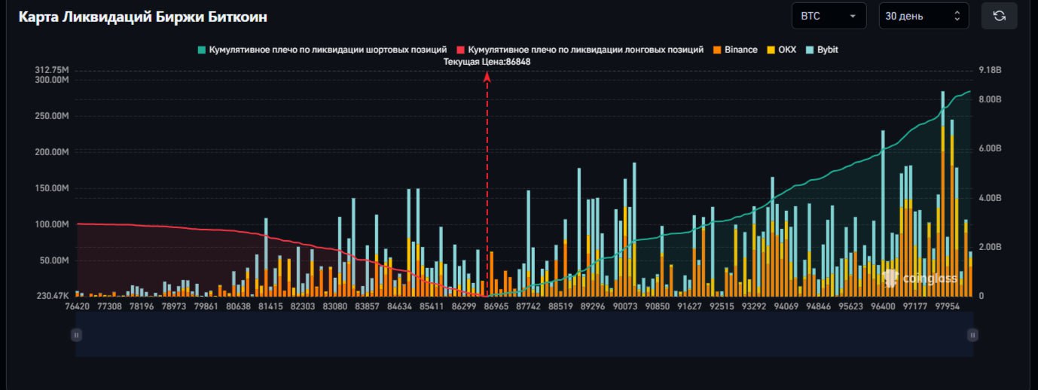Click the Bybit light-blue legend marker

pyautogui.click(x=810, y=50)
